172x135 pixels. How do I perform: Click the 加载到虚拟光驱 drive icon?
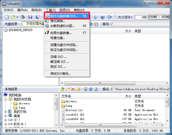pos(47,26)
